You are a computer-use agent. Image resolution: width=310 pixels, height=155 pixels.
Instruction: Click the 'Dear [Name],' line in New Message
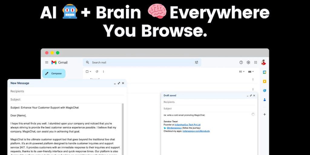[18, 115]
